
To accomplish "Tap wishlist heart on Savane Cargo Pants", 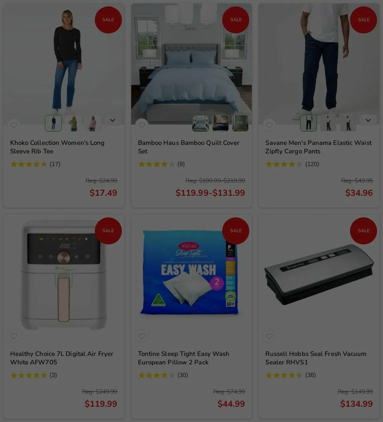I will click(269, 125).
